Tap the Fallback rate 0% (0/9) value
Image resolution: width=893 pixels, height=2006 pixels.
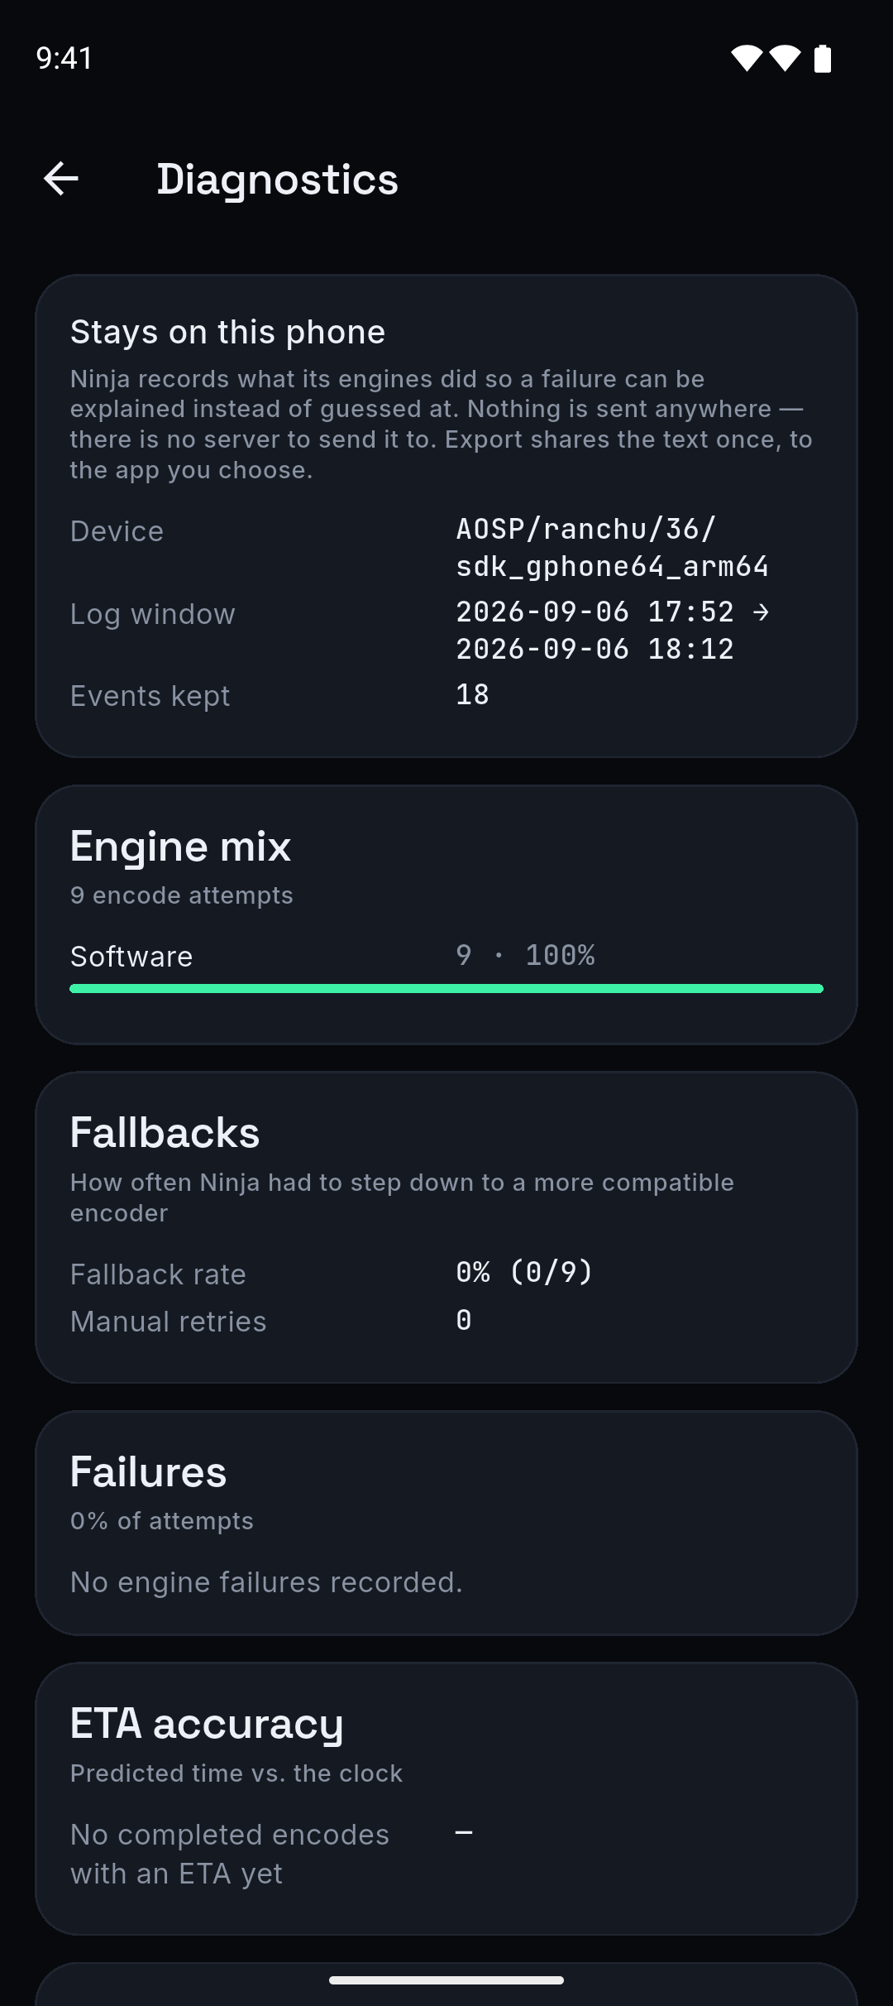coord(525,1272)
